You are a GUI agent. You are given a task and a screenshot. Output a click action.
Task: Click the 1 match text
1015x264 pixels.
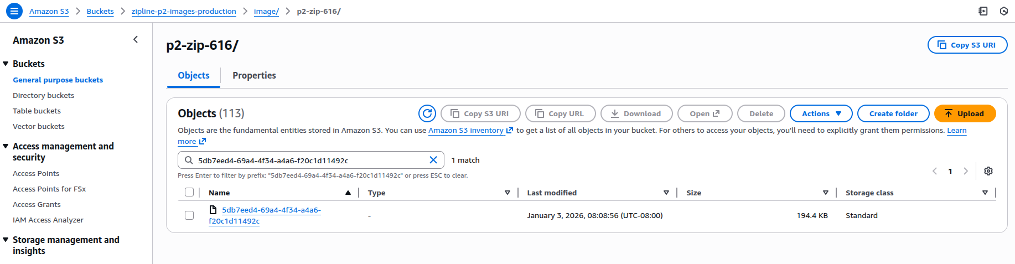point(465,160)
